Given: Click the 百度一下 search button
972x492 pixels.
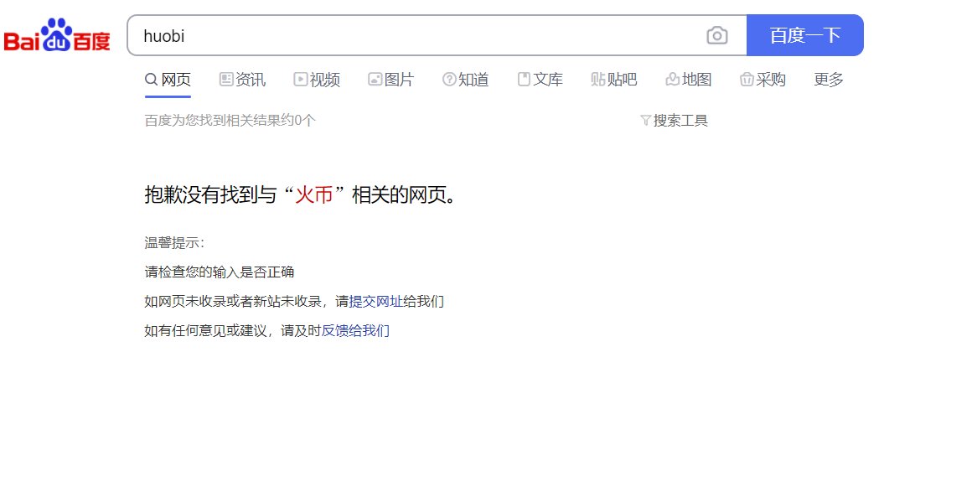Looking at the screenshot, I should (x=805, y=35).
